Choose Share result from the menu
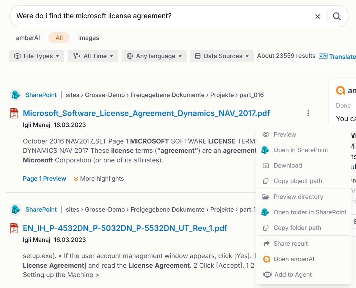This screenshot has width=356, height=288. 304,244
